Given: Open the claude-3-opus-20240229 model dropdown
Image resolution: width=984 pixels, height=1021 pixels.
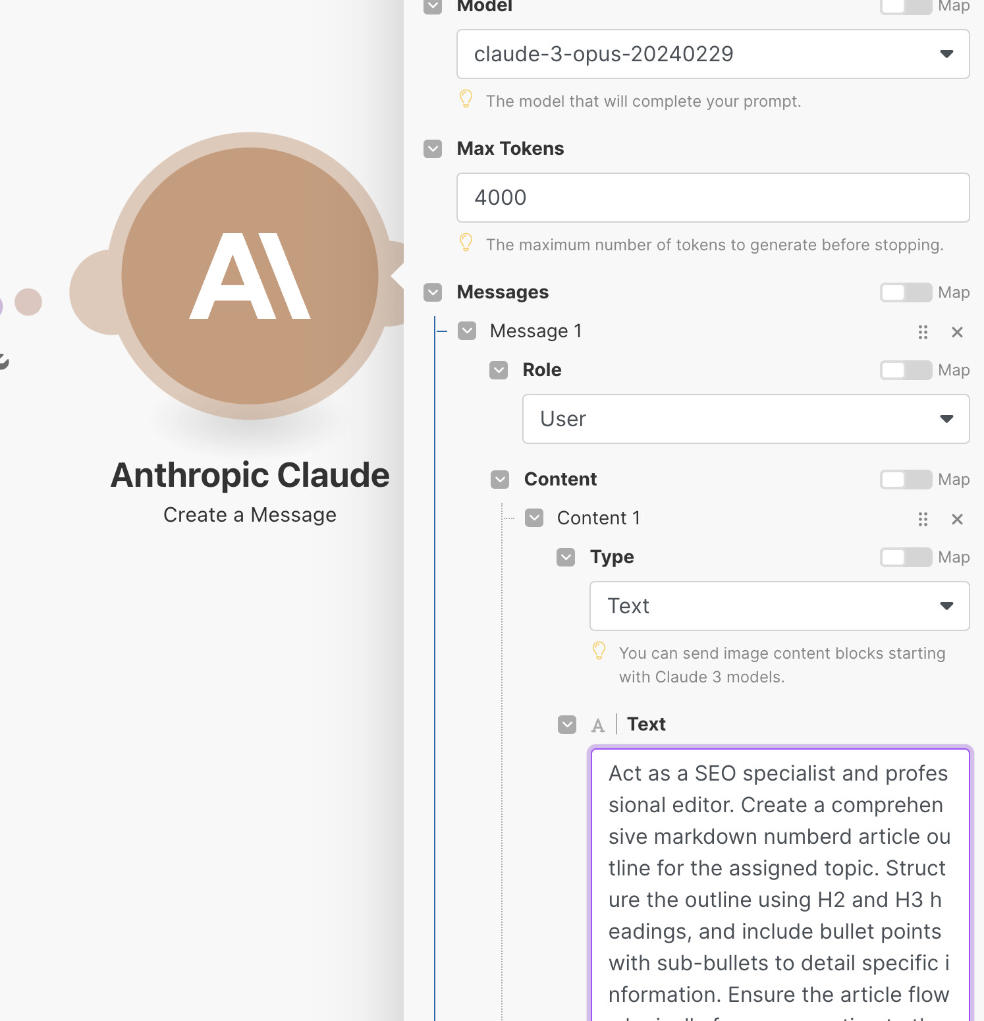Looking at the screenshot, I should point(713,54).
